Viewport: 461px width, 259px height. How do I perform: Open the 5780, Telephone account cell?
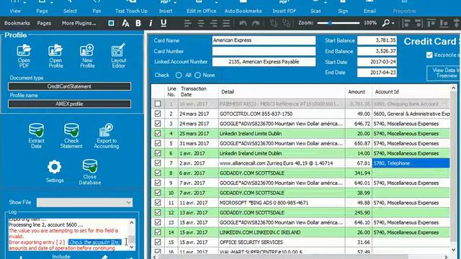click(411, 163)
